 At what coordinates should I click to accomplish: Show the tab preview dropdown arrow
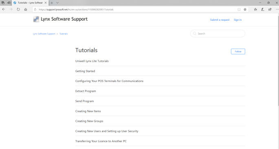tap(57, 3)
